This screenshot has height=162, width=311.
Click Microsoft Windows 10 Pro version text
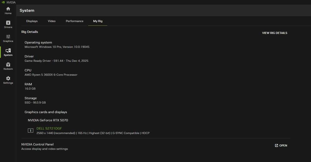[57, 47]
